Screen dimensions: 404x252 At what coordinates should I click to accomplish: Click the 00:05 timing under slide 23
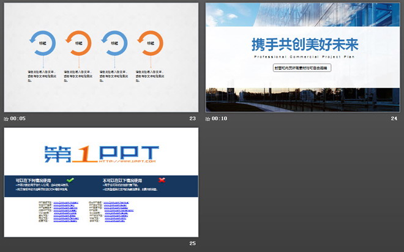pyautogui.click(x=18, y=119)
